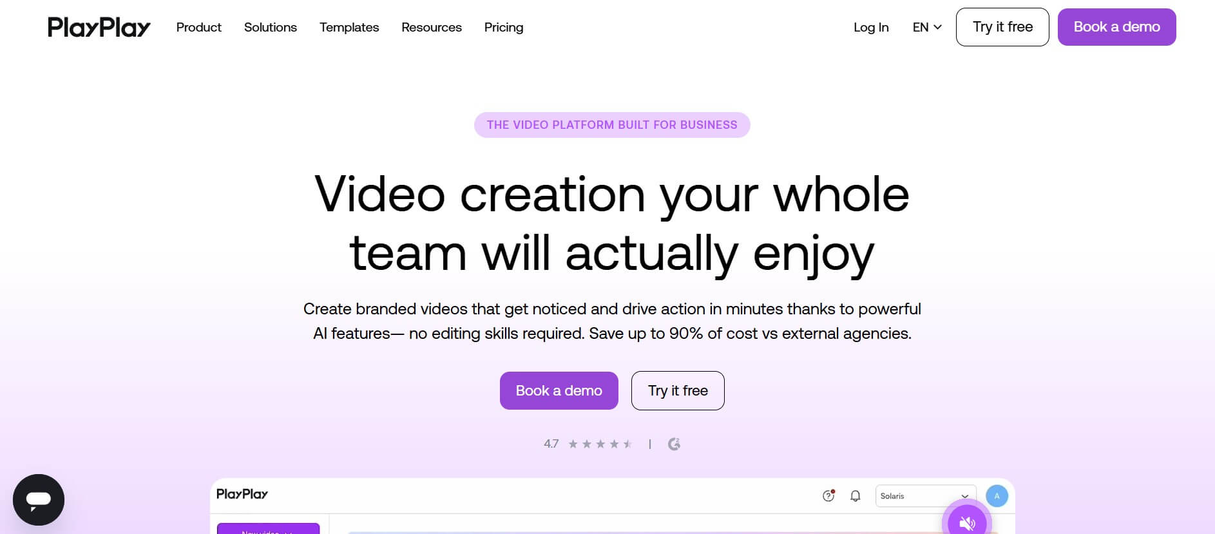Click Book a demo in header
The image size is (1215, 534).
click(1117, 27)
